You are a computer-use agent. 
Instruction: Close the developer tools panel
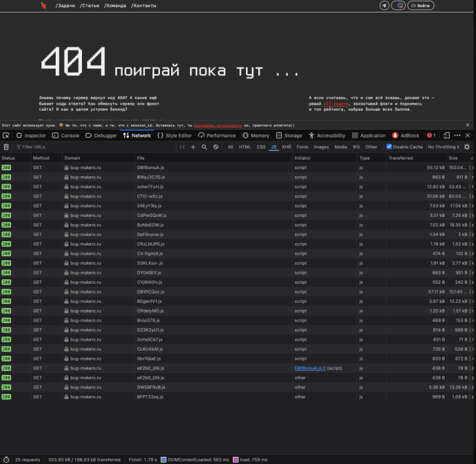467,136
